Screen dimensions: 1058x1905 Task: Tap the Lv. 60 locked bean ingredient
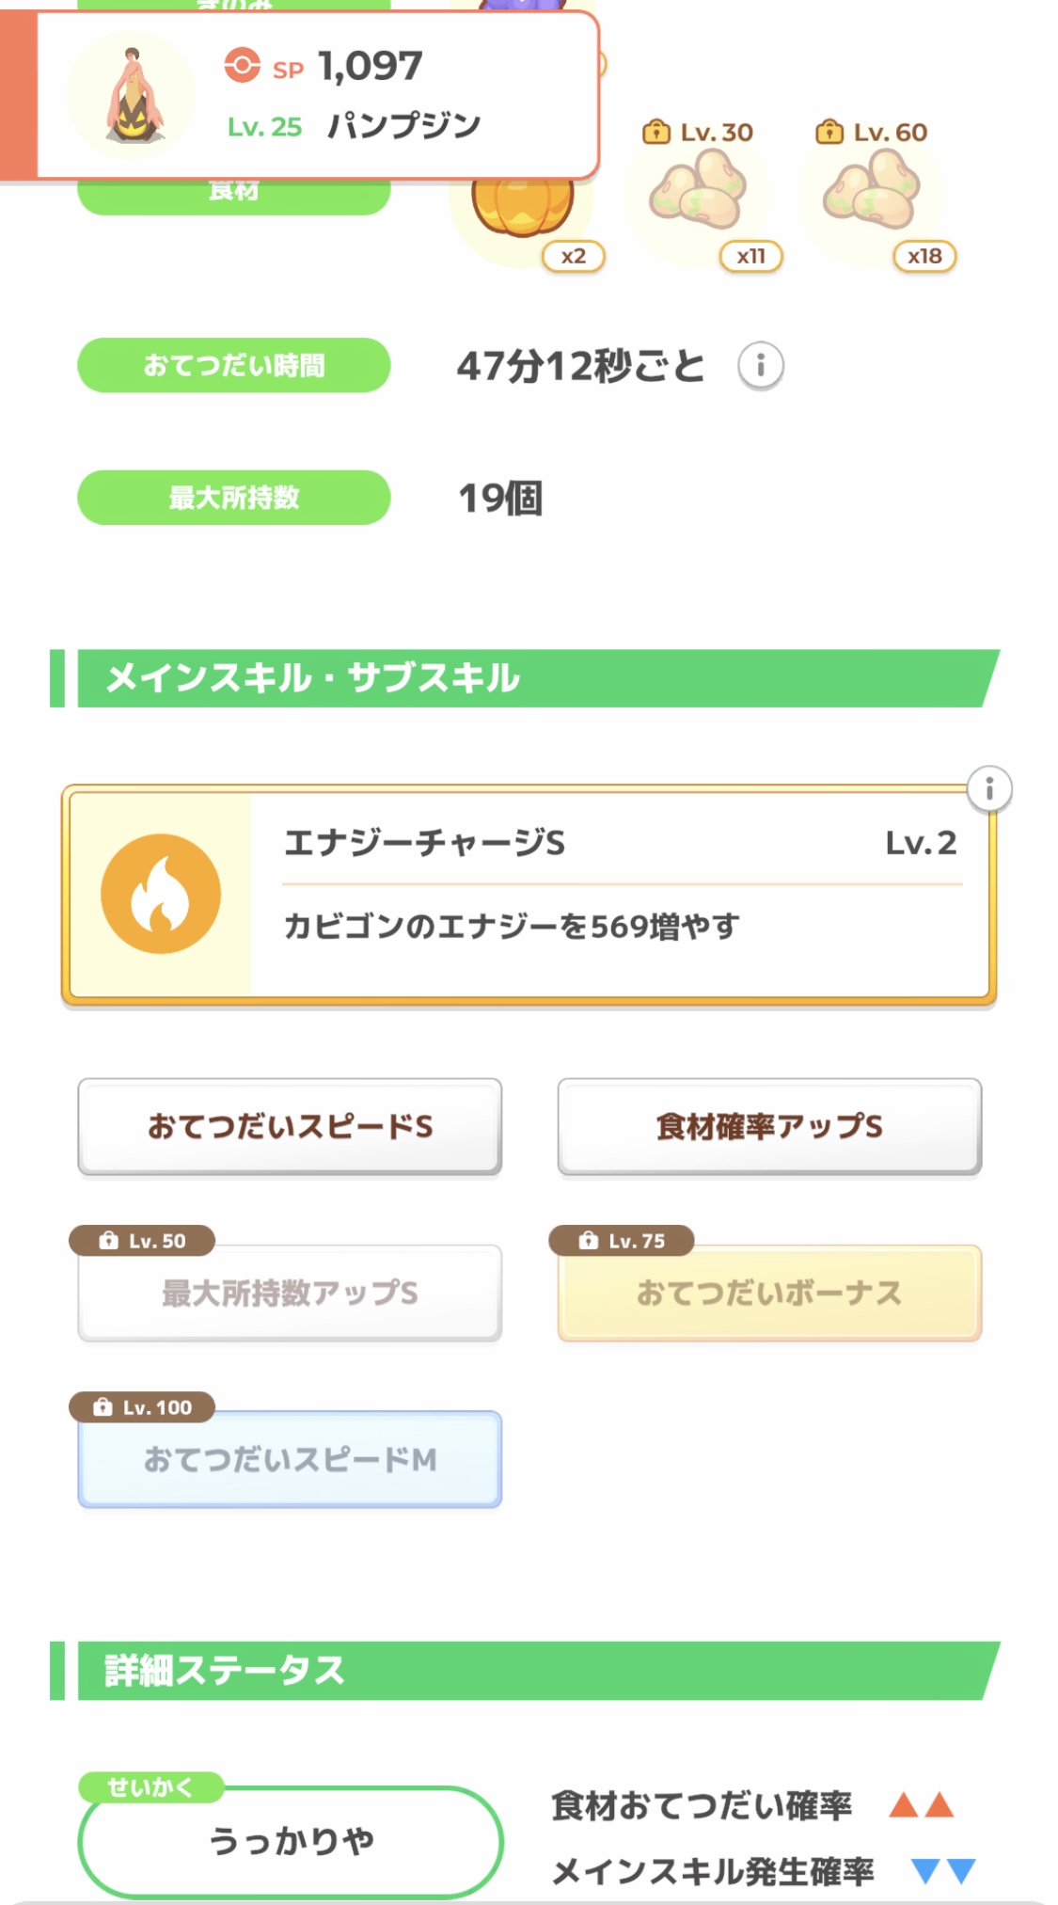tap(871, 195)
